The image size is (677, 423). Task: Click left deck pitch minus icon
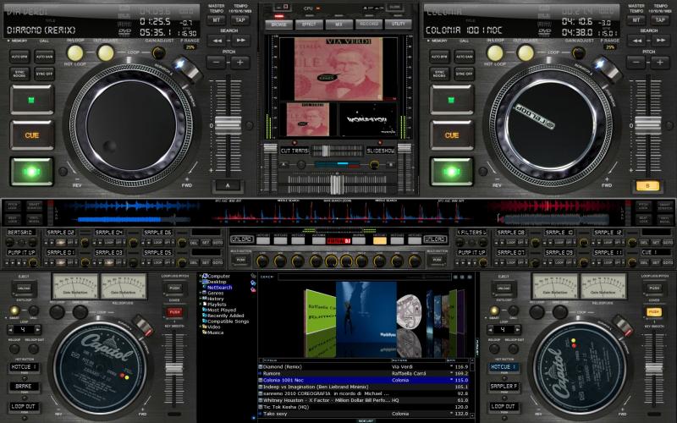(x=217, y=63)
